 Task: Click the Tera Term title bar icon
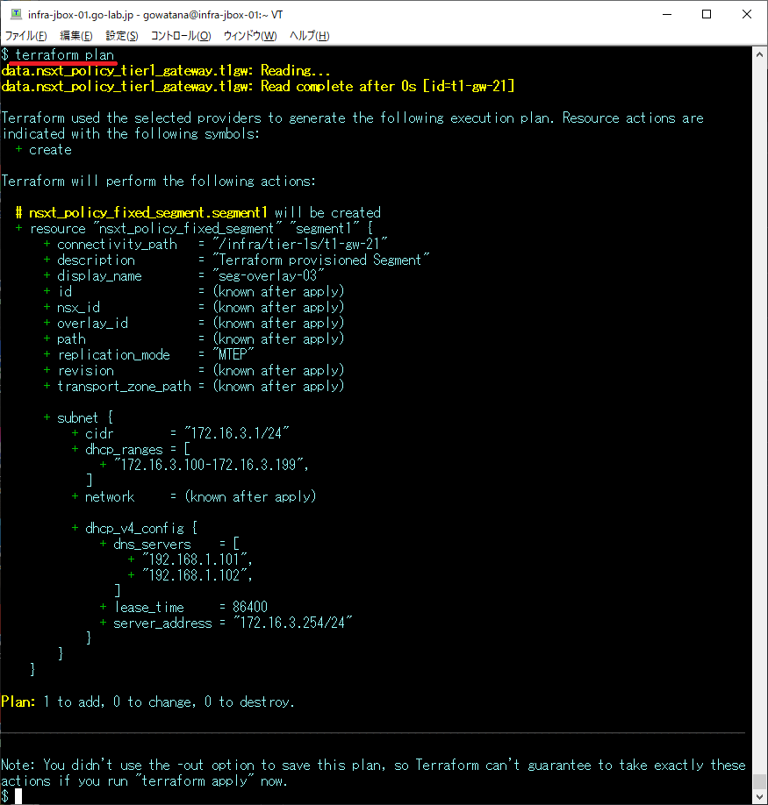point(16,14)
